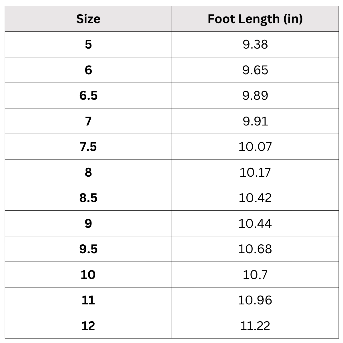343x343 pixels.
Task: Click the size 7 cell
Action: (x=88, y=121)
